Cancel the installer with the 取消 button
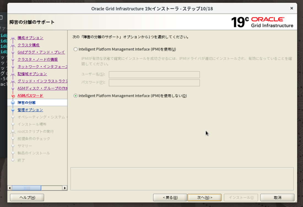The width and height of the screenshot is (303, 207). point(277,198)
